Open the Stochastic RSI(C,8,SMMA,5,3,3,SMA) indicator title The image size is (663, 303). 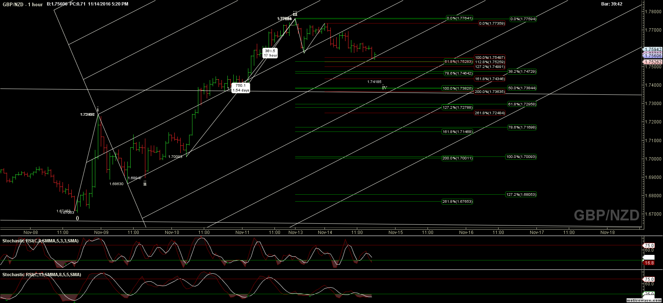pyautogui.click(x=40, y=241)
